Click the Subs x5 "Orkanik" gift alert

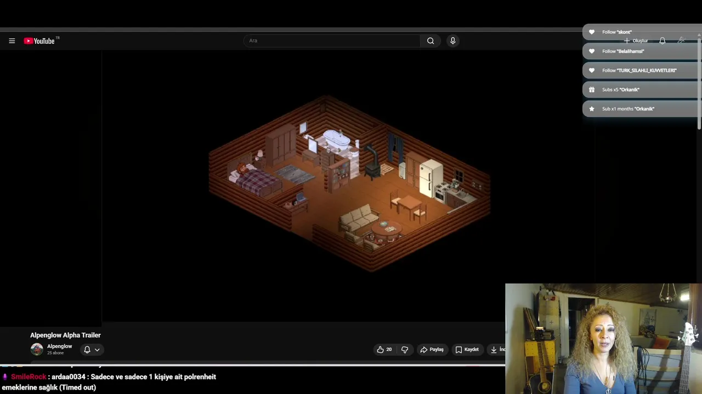(x=642, y=90)
